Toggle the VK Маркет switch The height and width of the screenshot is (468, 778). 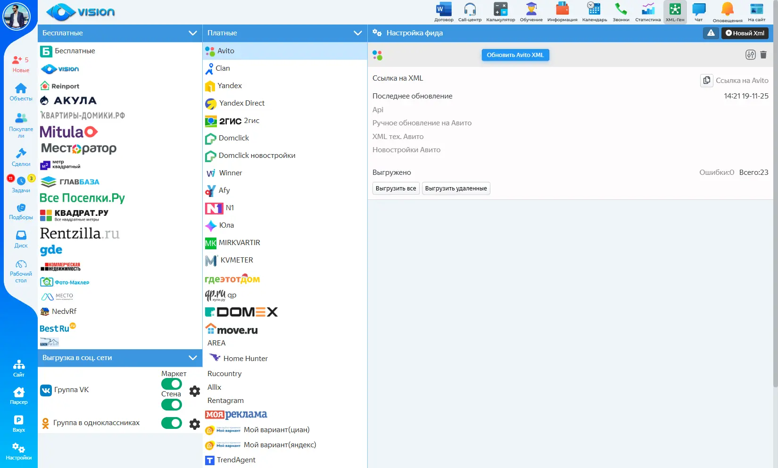(172, 384)
